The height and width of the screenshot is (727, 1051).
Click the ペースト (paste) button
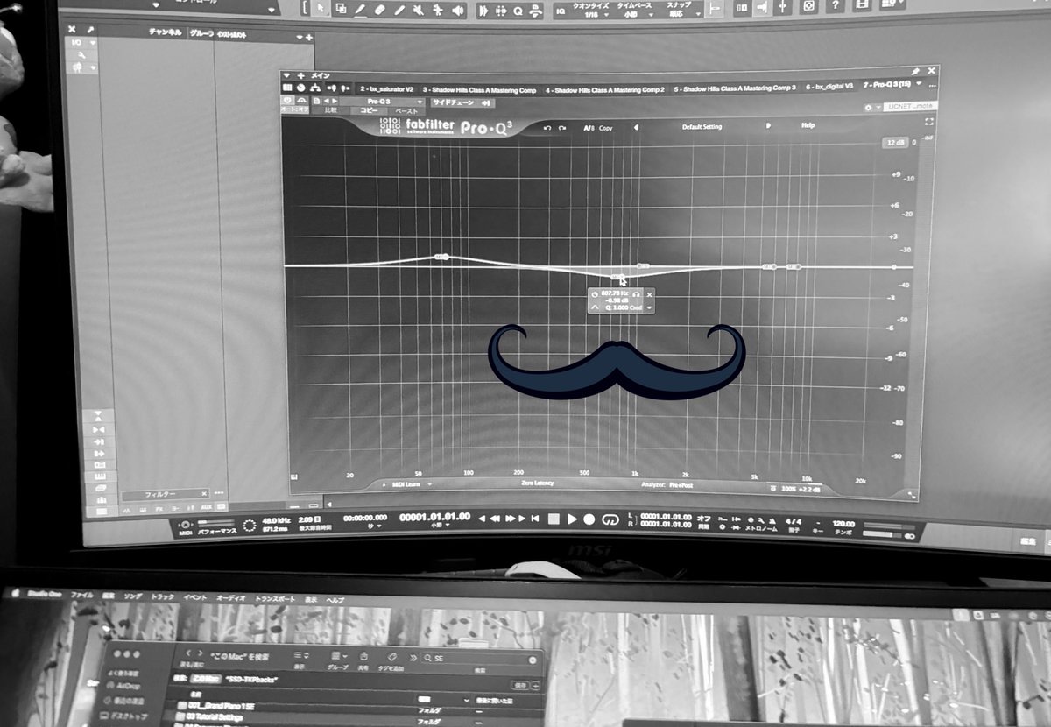point(407,111)
